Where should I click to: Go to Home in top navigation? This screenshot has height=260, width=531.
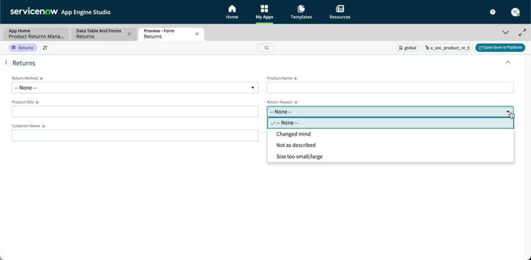[x=232, y=12]
